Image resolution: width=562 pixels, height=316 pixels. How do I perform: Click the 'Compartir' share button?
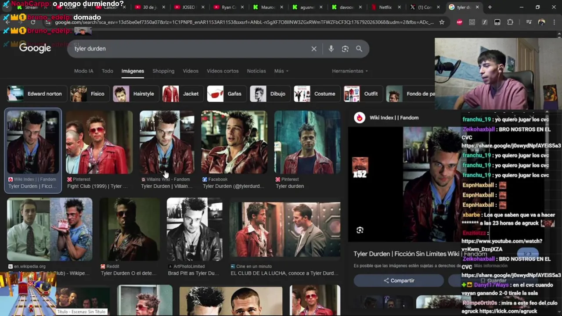tap(399, 281)
